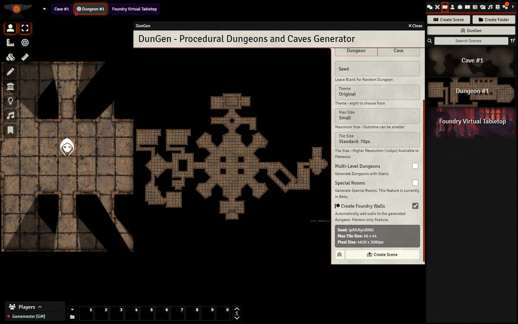Image resolution: width=518 pixels, height=324 pixels.
Task: Activate the Select Tokens tool
Action: click(25, 29)
